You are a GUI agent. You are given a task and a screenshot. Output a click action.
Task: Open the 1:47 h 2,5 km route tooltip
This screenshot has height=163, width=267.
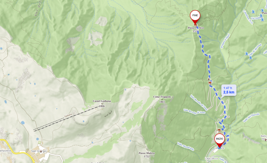229,90
